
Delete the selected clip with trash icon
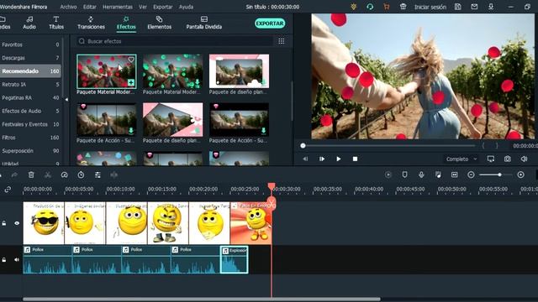31,175
